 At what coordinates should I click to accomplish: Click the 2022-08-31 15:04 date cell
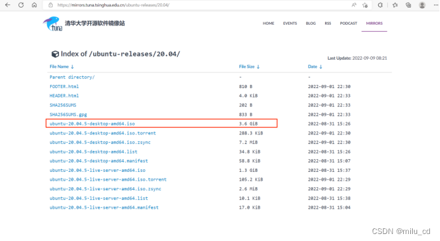point(329,207)
